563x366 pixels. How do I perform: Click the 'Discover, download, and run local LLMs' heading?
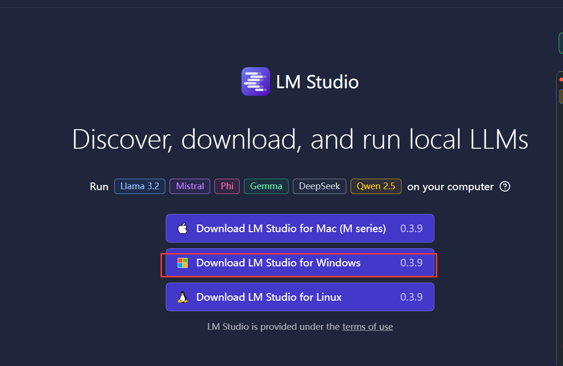pyautogui.click(x=300, y=139)
